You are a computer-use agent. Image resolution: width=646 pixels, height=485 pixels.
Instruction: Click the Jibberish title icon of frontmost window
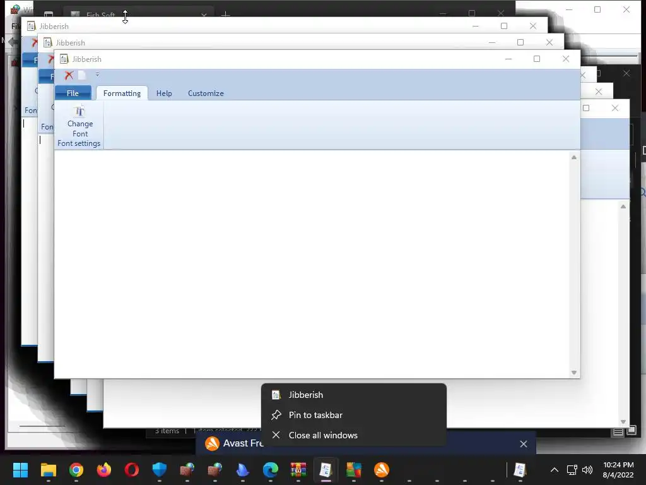pos(64,59)
